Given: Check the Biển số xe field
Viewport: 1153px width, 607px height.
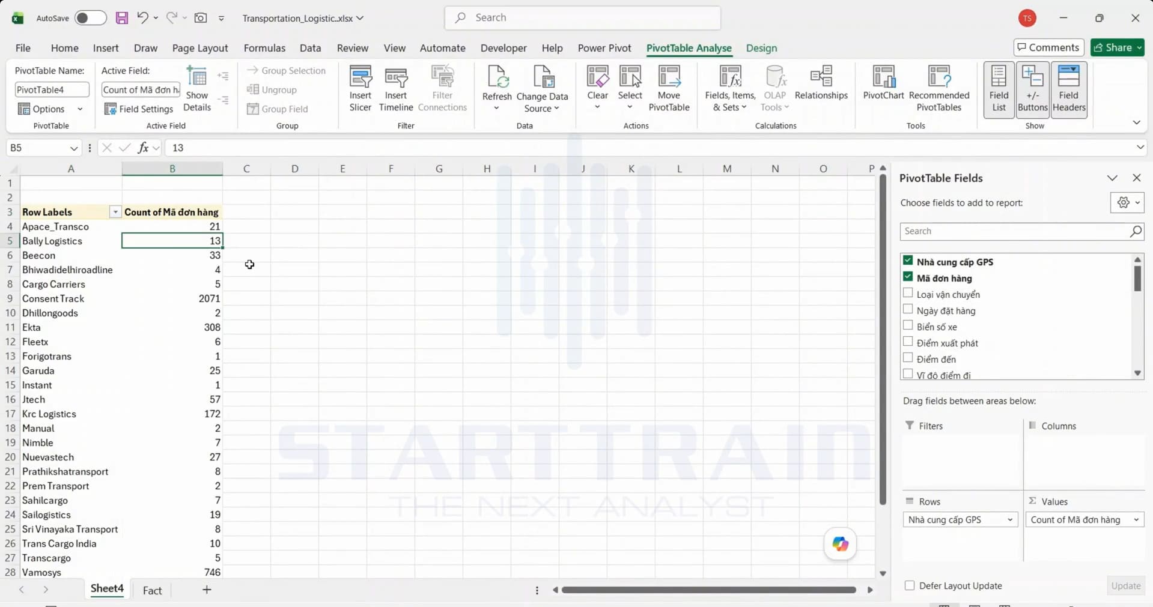Looking at the screenshot, I should point(908,325).
